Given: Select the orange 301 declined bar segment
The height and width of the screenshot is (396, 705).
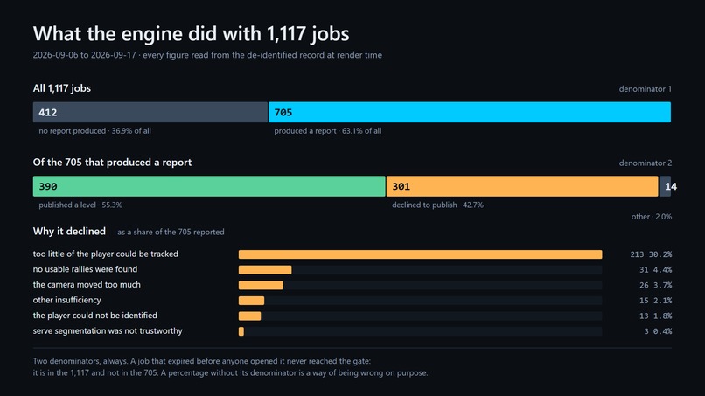Looking at the screenshot, I should point(522,186).
